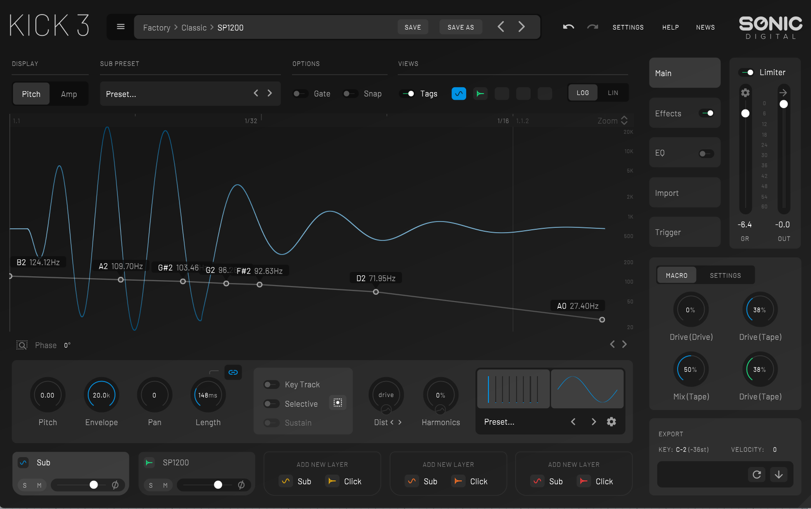Toggle the Sustain switch
Image resolution: width=811 pixels, height=509 pixels.
pos(271,423)
